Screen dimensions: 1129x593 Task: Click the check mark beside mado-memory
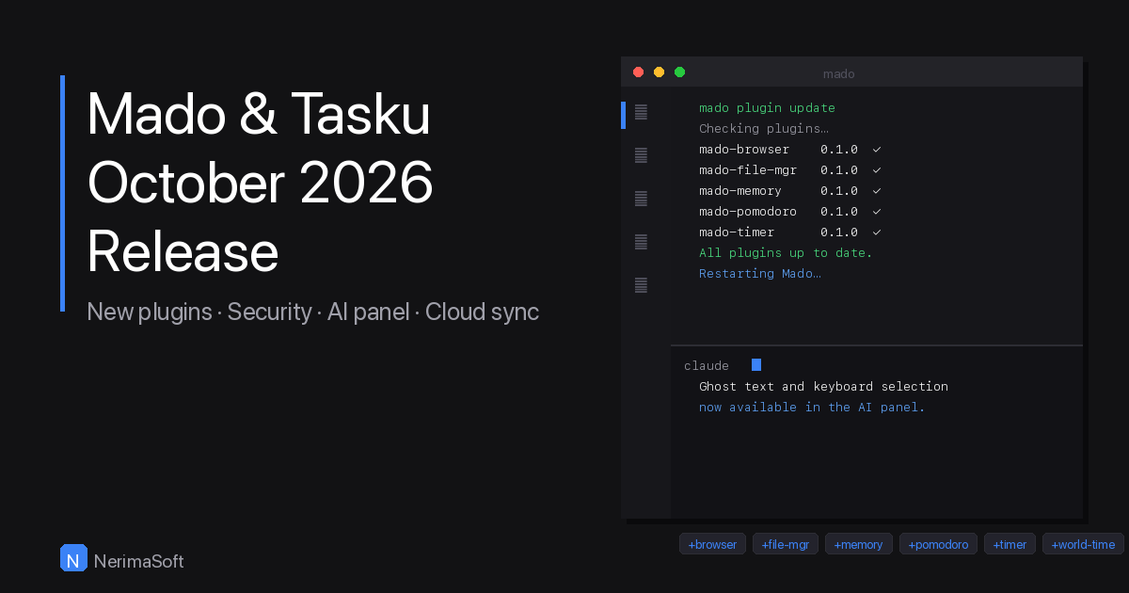pyautogui.click(x=876, y=191)
